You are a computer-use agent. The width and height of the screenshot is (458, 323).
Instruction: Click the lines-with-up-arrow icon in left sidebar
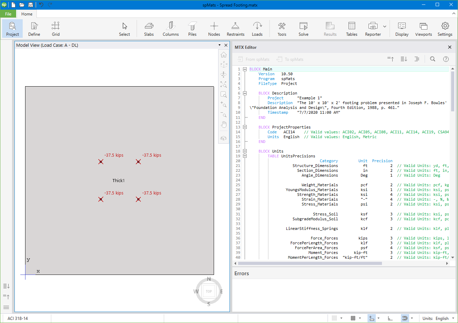7,297
